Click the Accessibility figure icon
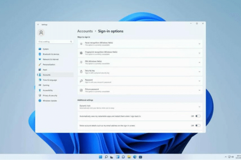The image size is (241, 160). point(40,90)
